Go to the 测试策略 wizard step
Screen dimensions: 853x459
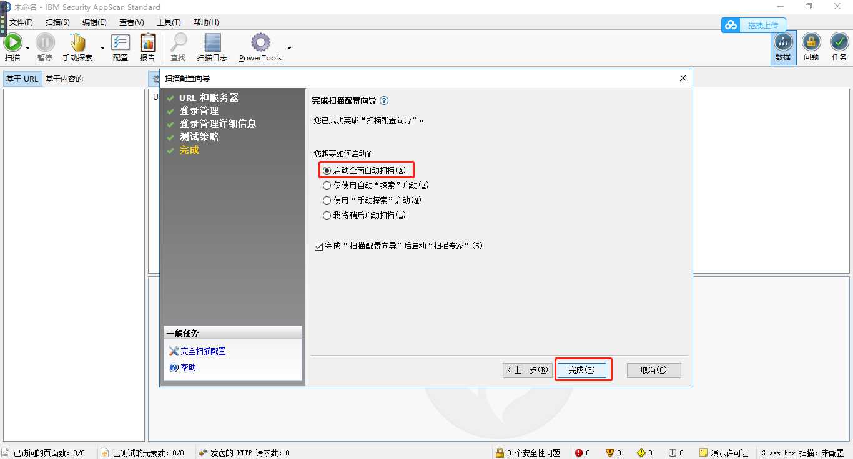click(x=199, y=137)
